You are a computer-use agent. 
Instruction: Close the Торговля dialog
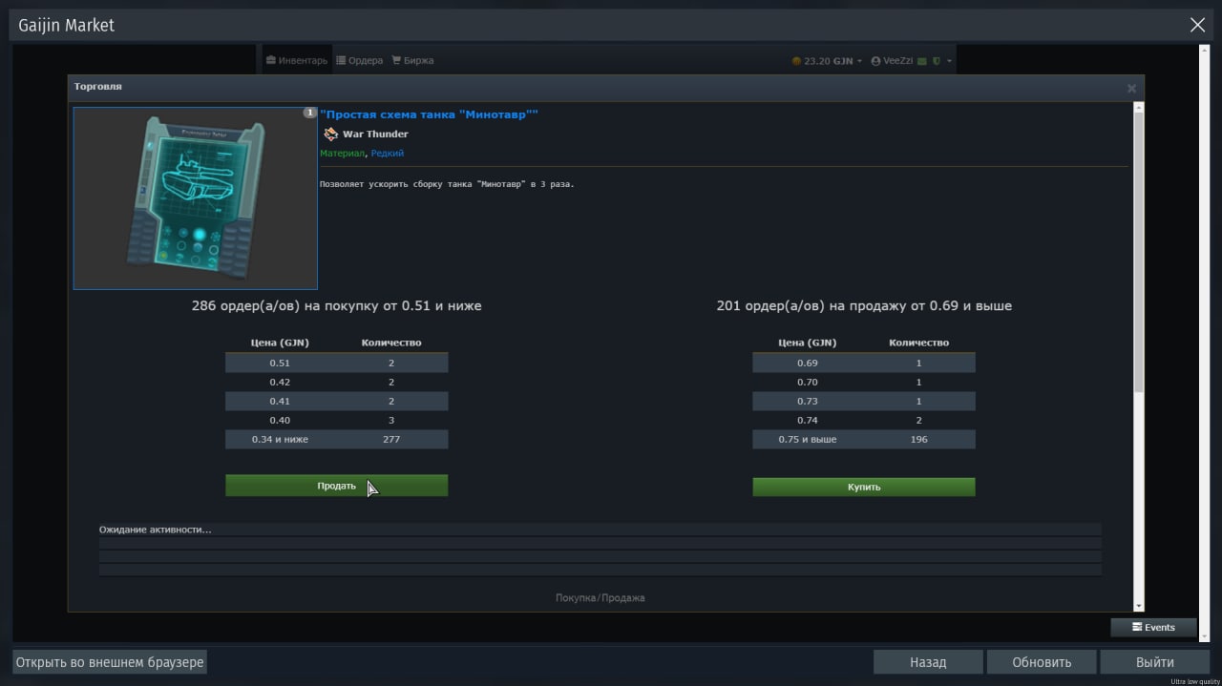(1131, 88)
